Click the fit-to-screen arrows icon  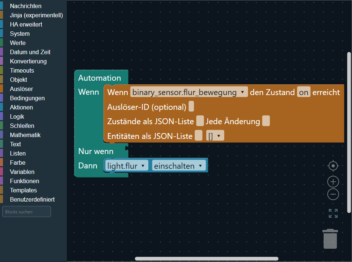[x=333, y=213]
